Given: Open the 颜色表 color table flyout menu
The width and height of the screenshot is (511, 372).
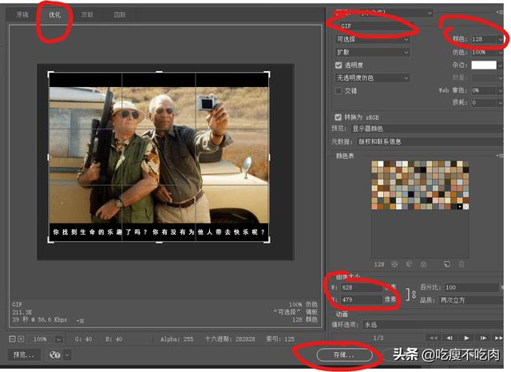Looking at the screenshot, I should (x=500, y=156).
